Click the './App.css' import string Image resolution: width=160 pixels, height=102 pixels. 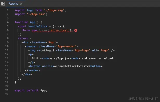coord(36,14)
